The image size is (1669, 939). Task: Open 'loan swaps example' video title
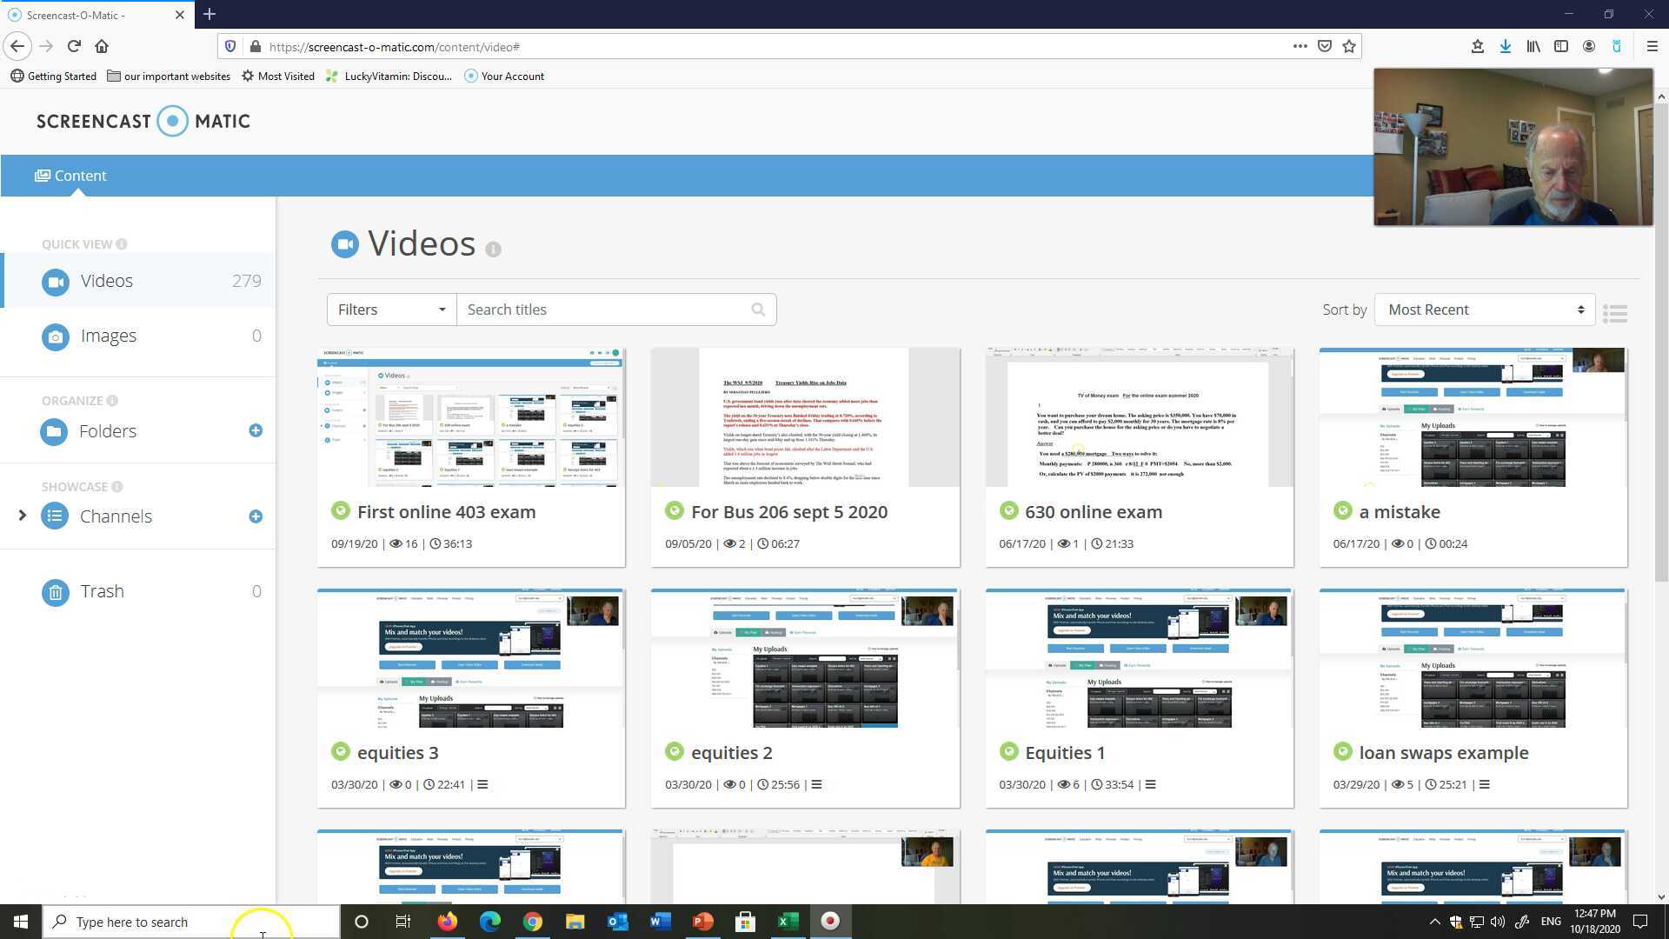click(1443, 753)
